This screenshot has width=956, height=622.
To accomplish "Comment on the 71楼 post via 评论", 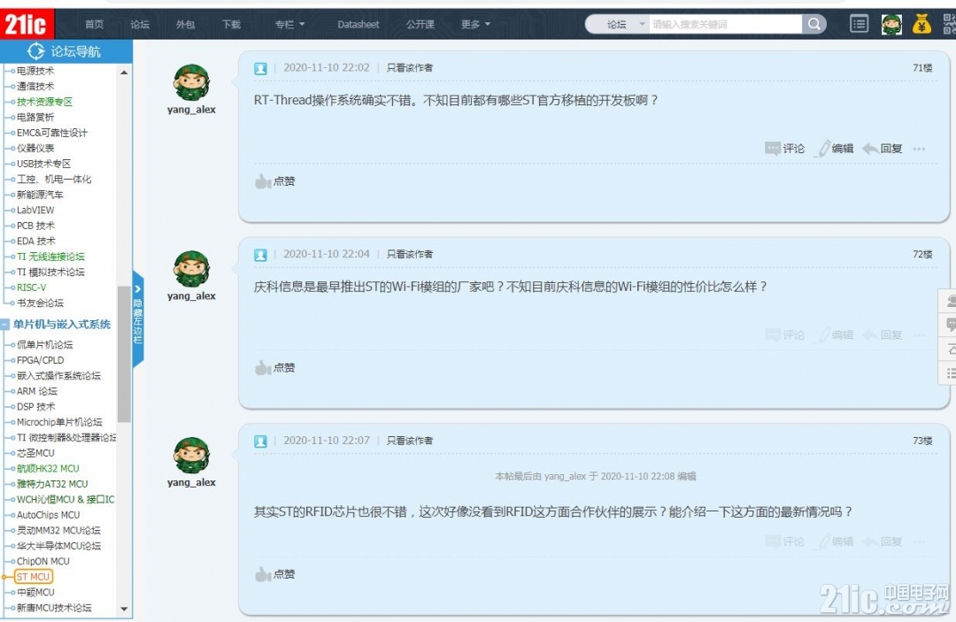I will [x=784, y=149].
